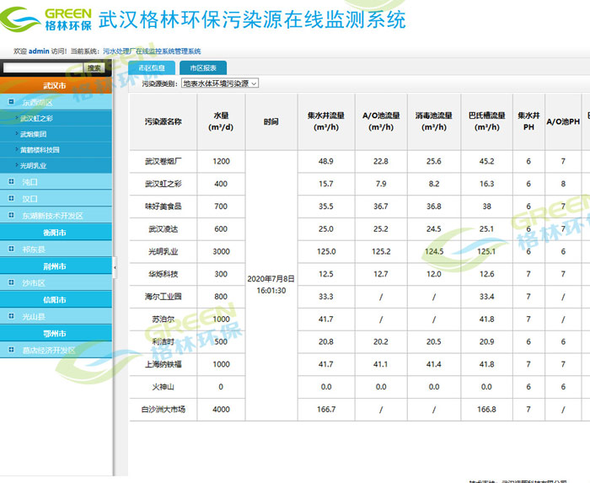
Task: Expand 葛店经济开发区 node
Action: (11, 350)
